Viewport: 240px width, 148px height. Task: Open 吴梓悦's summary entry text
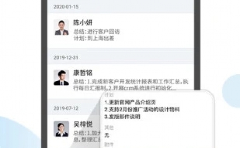87,137
